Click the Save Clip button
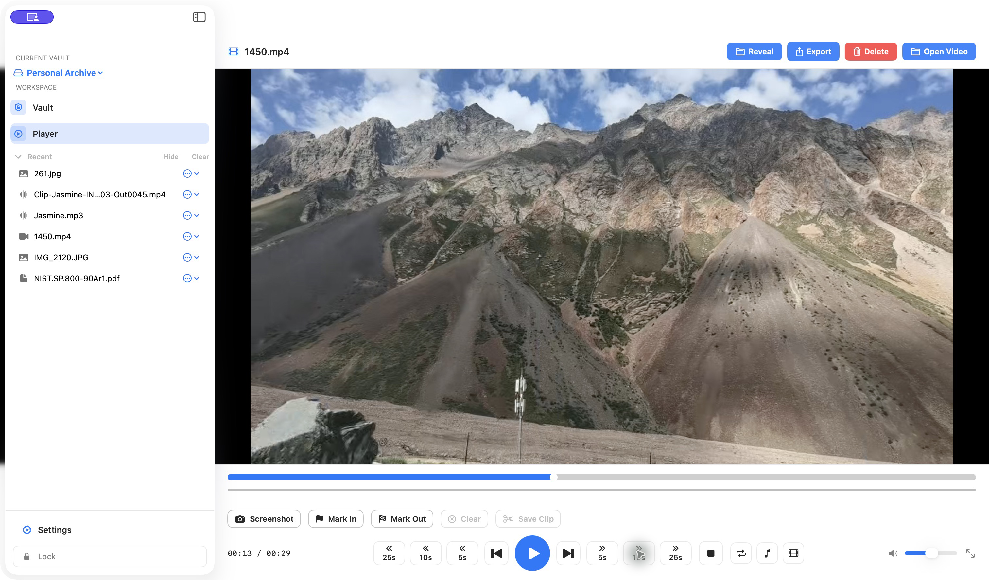Viewport: 989px width, 580px height. pyautogui.click(x=528, y=519)
